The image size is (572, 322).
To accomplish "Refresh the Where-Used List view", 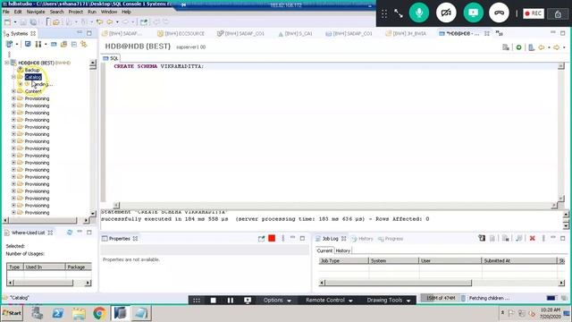I will pyautogui.click(x=70, y=233).
